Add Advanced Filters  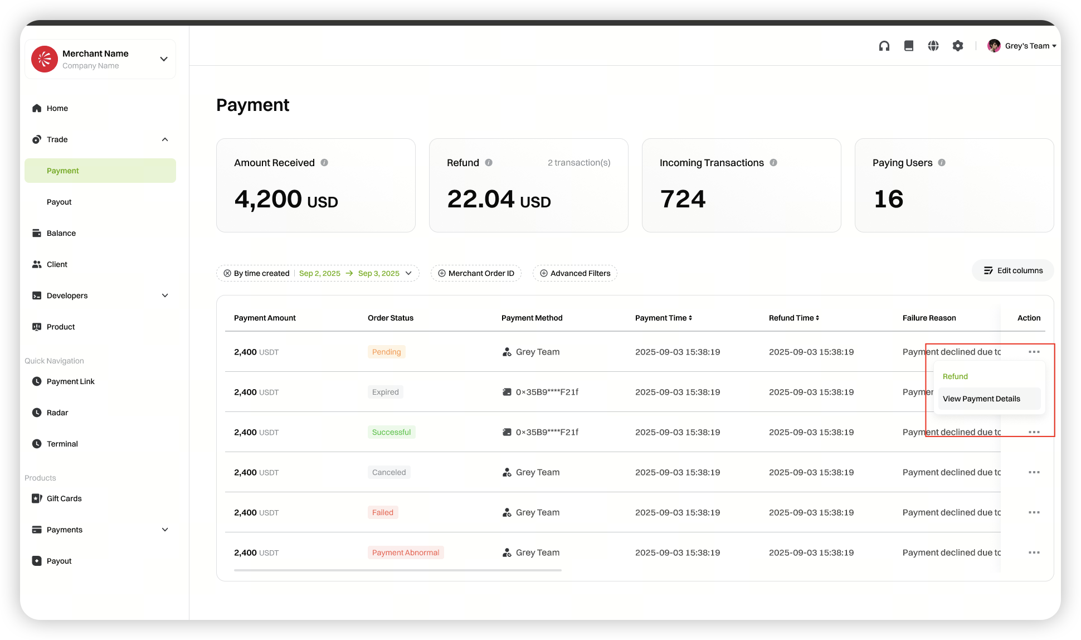pos(574,273)
